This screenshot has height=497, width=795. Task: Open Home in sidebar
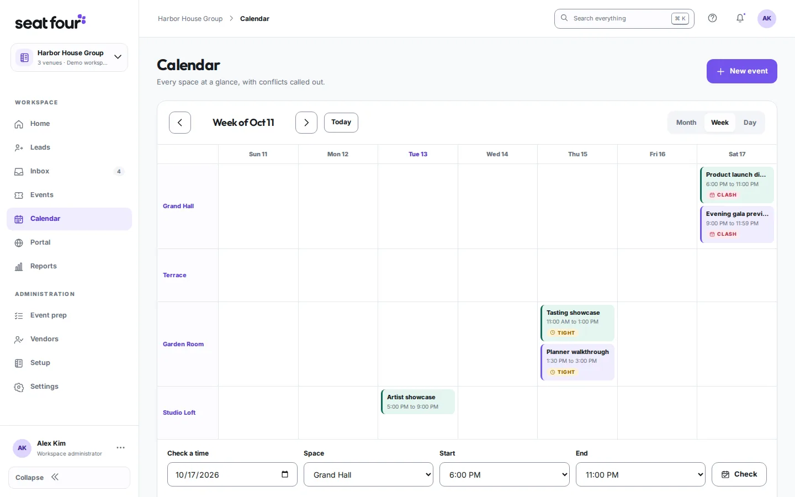click(x=69, y=124)
